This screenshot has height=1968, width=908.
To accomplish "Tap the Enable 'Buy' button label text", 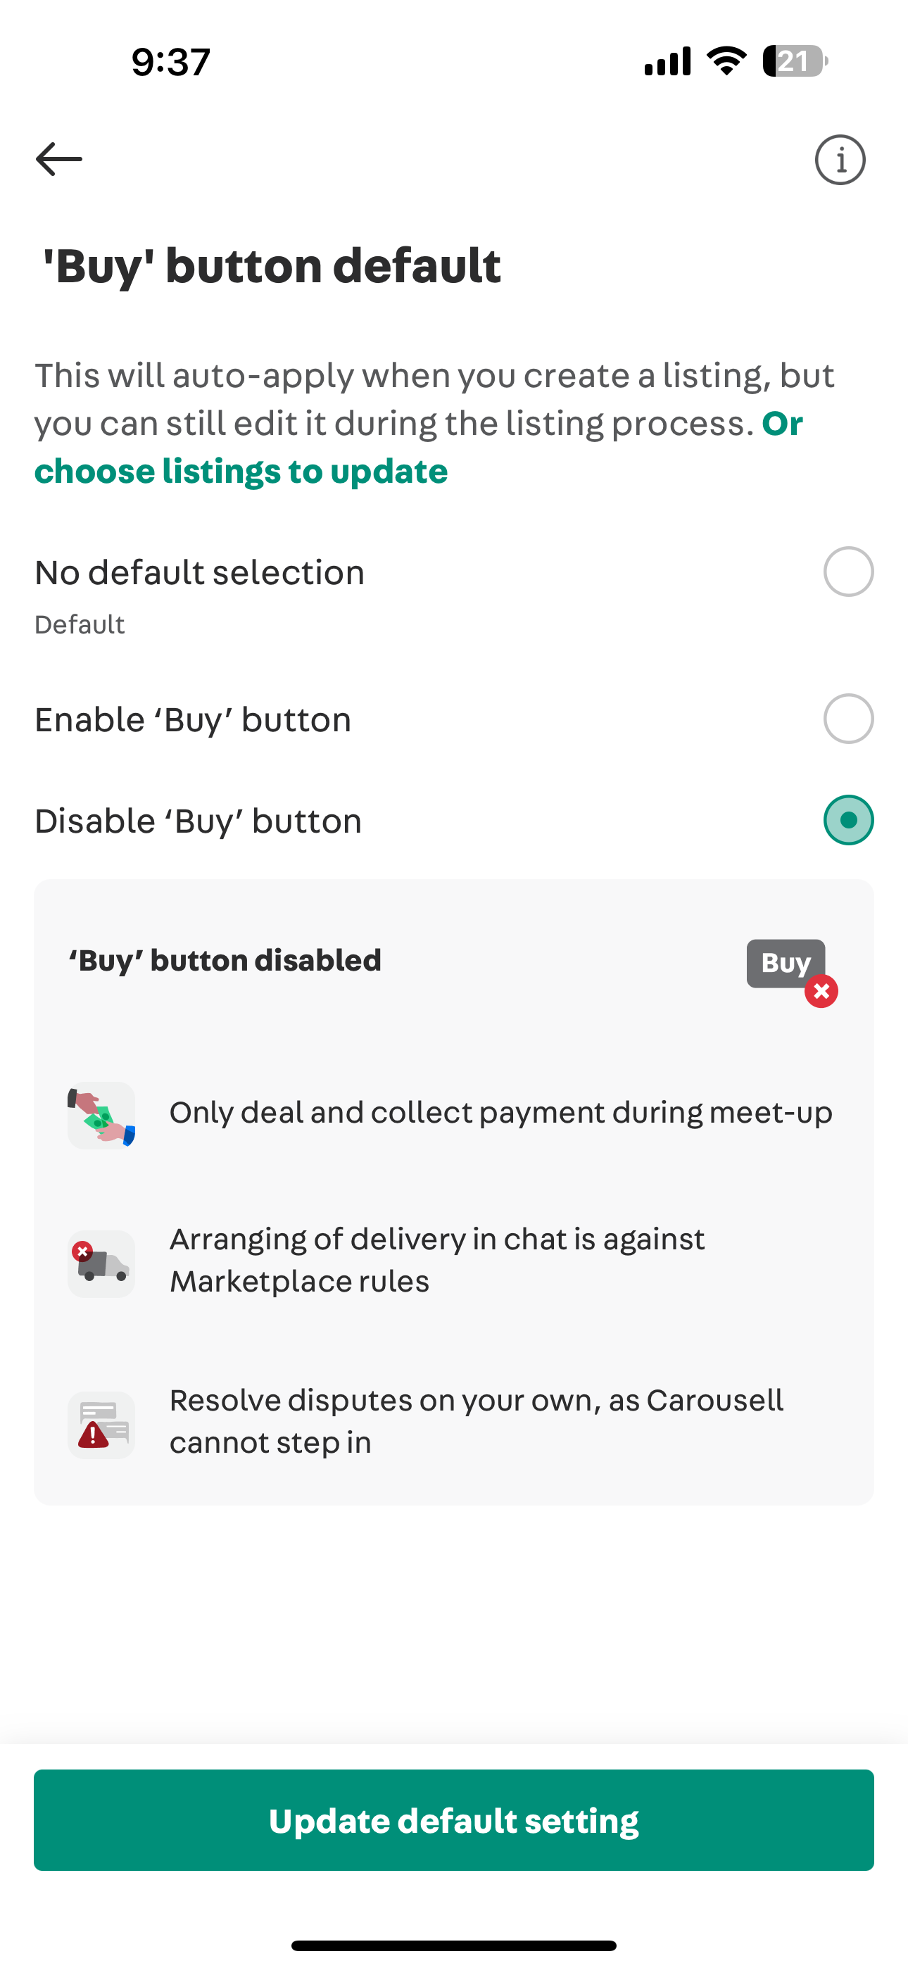I will click(193, 719).
